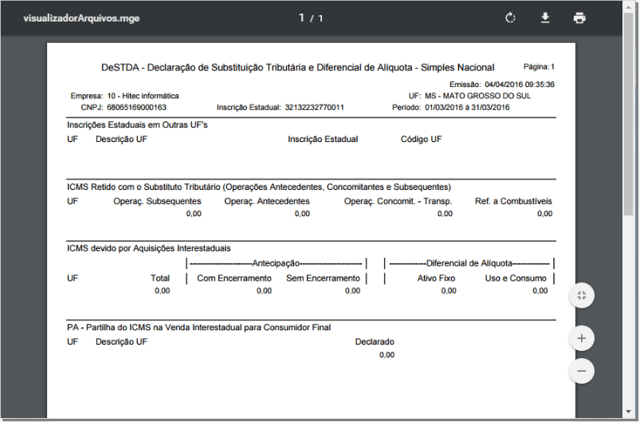Image resolution: width=640 pixels, height=422 pixels.
Task: Click 'Página: 1' text
Action: click(x=539, y=66)
